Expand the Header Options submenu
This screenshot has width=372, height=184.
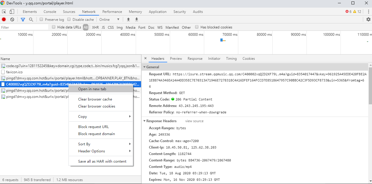101,151
